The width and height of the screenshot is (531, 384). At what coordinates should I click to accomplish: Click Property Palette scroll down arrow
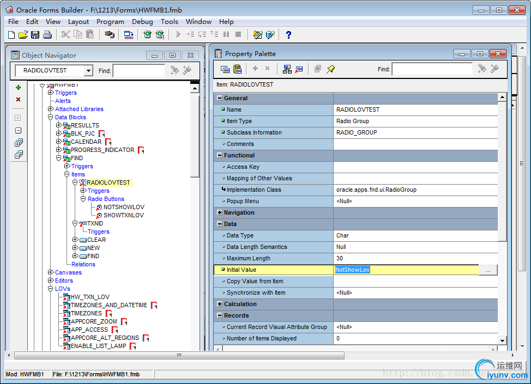[x=502, y=340]
